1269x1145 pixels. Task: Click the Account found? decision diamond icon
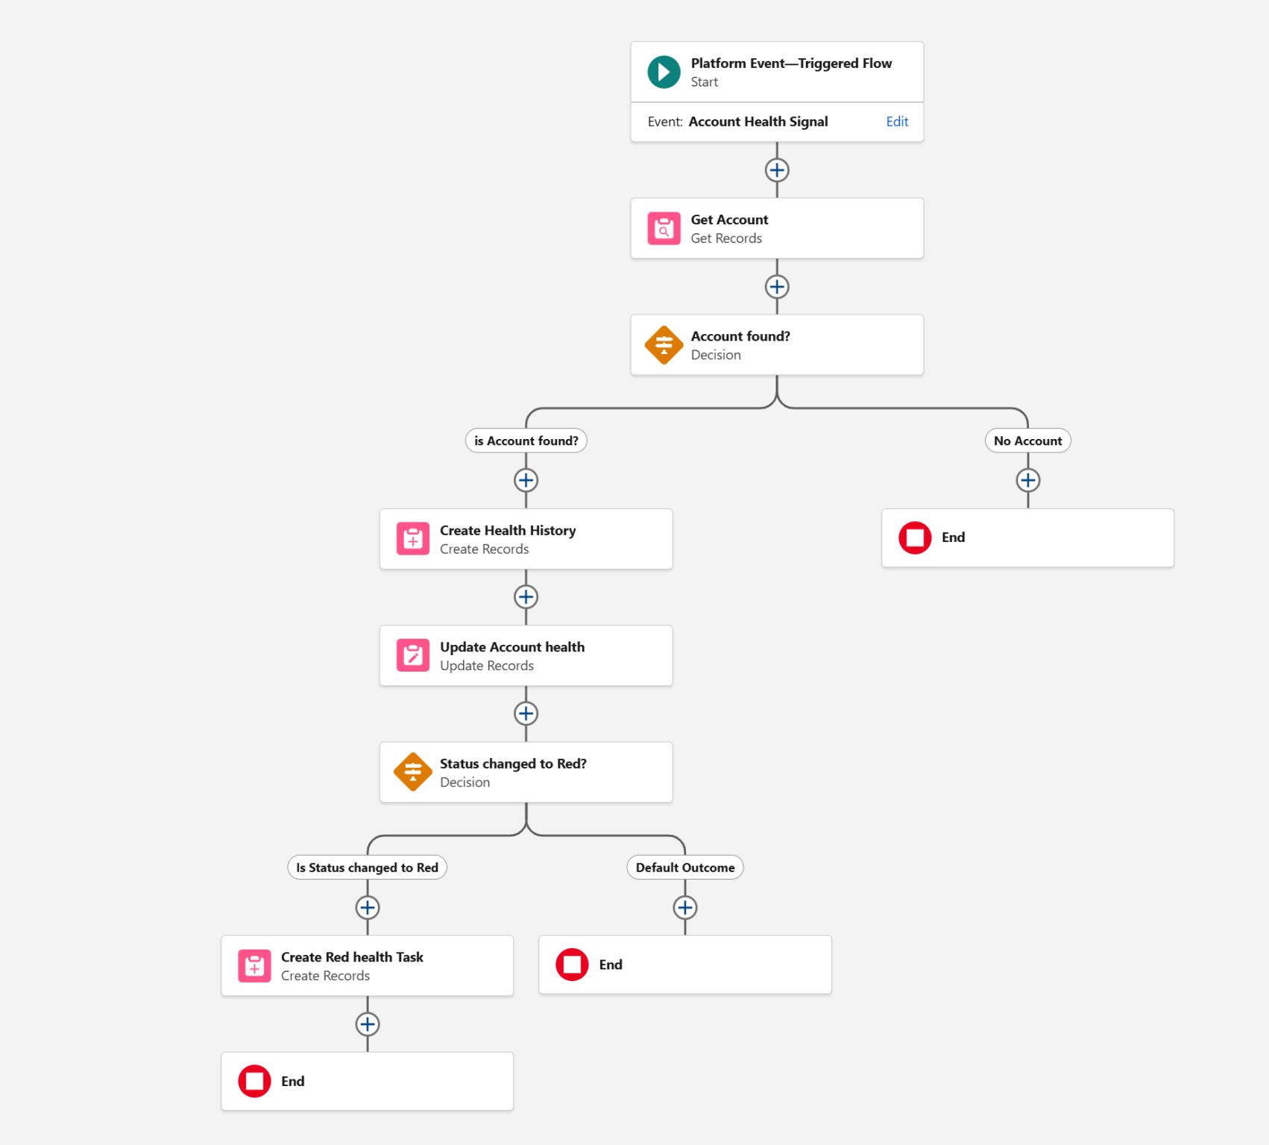[664, 345]
